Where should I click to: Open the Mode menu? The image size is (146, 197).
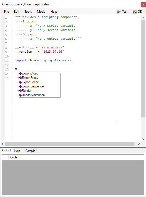pos(41,12)
